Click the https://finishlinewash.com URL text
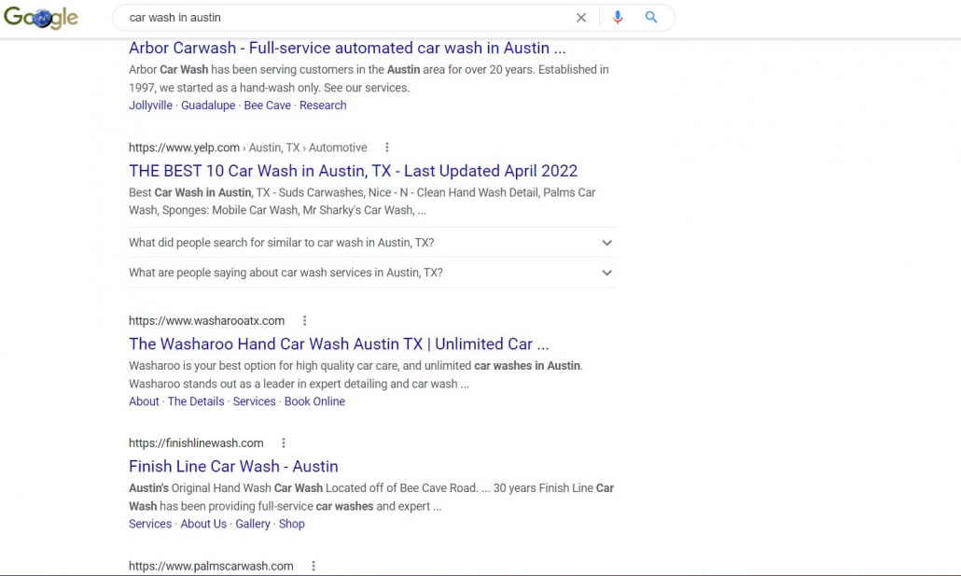 tap(196, 443)
